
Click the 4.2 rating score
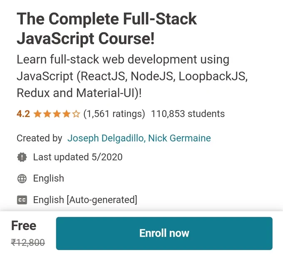coord(23,114)
